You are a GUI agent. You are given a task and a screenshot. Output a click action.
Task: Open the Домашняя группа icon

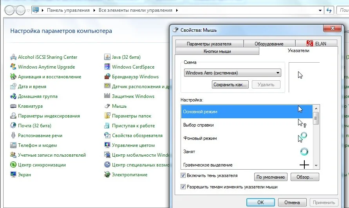coord(13,96)
